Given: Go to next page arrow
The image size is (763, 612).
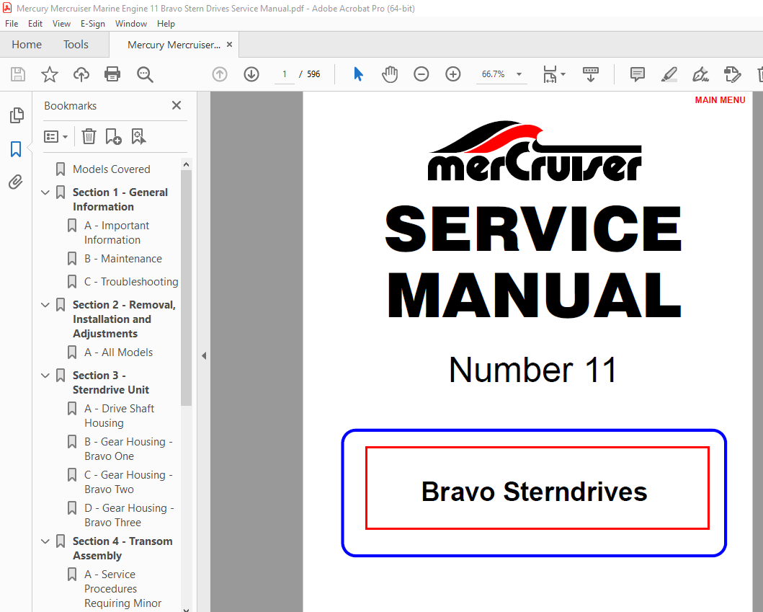Looking at the screenshot, I should [251, 74].
